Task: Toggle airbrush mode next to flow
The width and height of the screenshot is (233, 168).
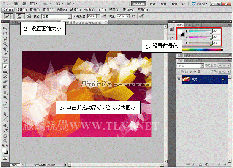Action: coord(134,16)
